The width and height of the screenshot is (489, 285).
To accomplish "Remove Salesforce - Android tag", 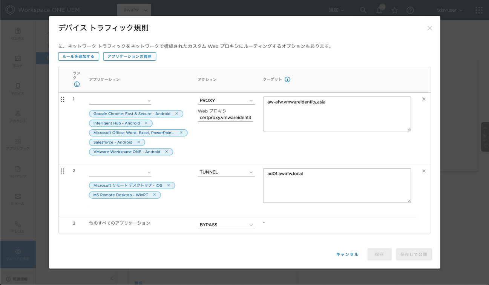I will [x=138, y=142].
